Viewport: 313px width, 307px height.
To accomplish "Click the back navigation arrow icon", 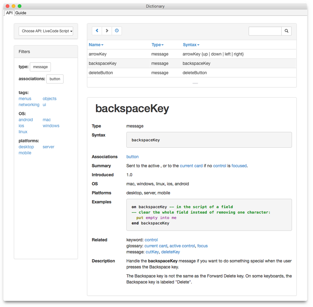I will [x=97, y=30].
